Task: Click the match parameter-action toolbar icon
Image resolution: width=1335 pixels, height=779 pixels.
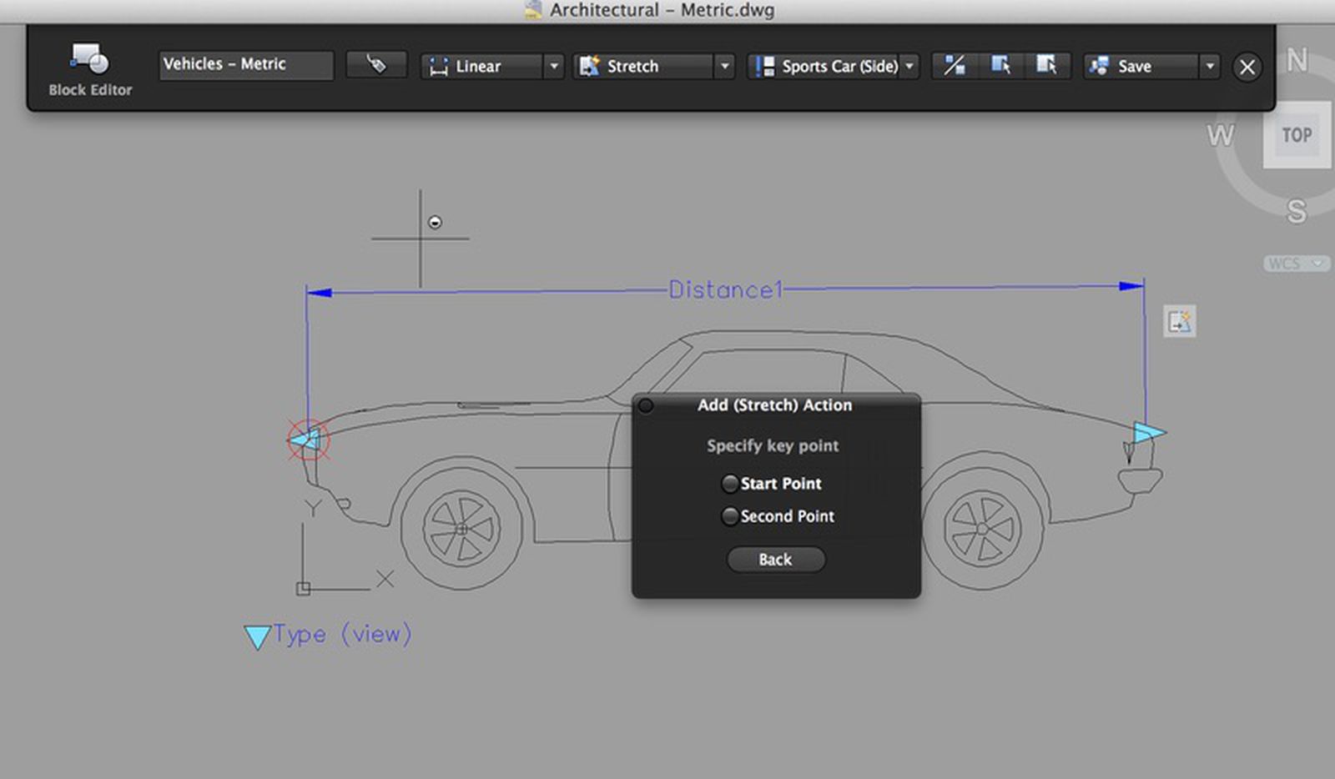Action: coord(954,66)
